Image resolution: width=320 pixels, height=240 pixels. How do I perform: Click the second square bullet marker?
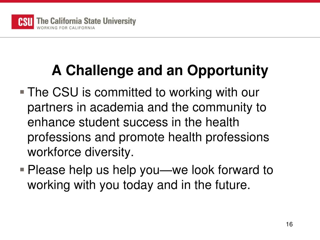click(x=22, y=170)
